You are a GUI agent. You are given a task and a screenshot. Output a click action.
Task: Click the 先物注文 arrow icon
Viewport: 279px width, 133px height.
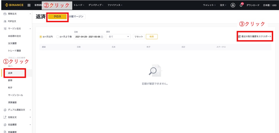click(x=5, y=117)
